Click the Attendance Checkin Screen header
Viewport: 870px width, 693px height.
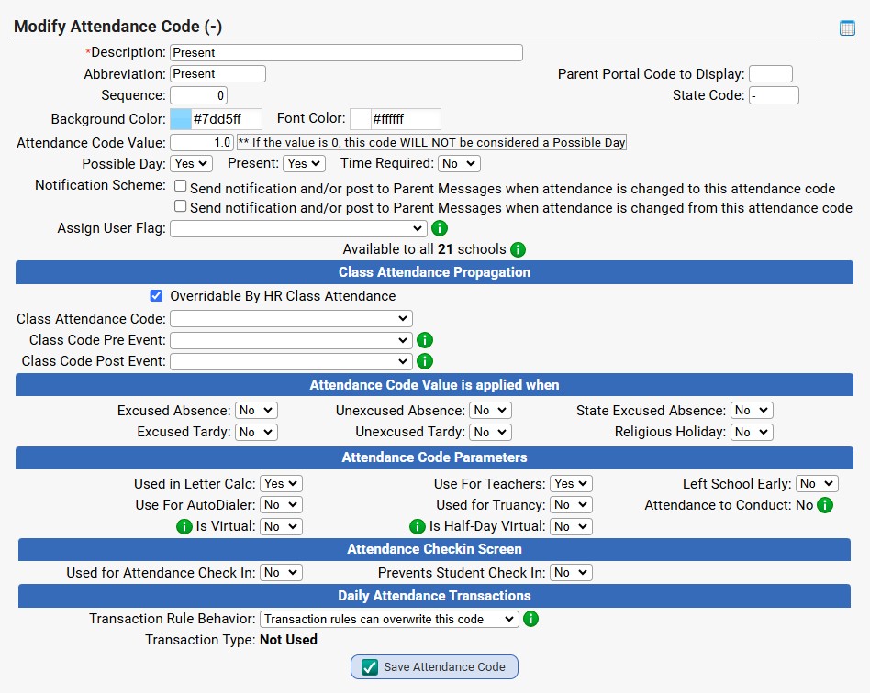pyautogui.click(x=434, y=549)
